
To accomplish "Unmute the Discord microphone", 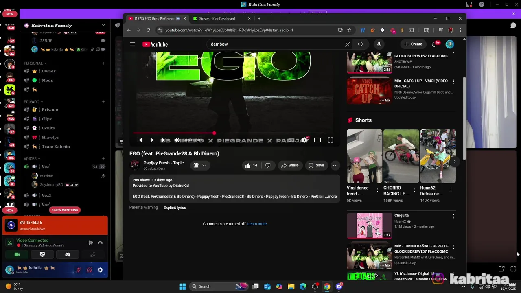I will coord(78,270).
